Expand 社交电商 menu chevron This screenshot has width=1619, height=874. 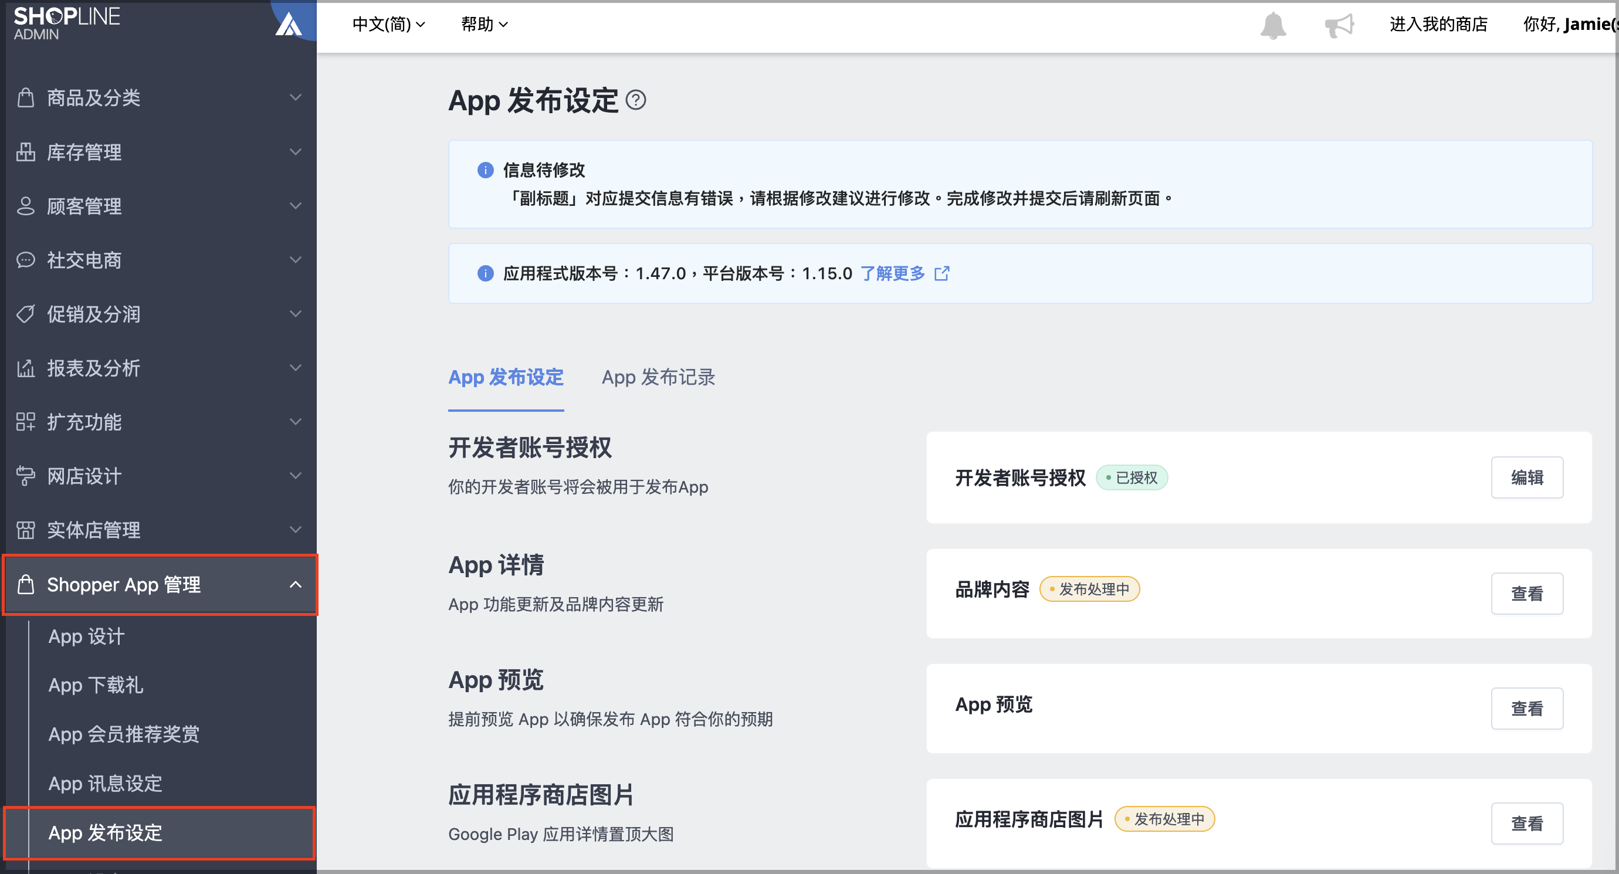(296, 259)
